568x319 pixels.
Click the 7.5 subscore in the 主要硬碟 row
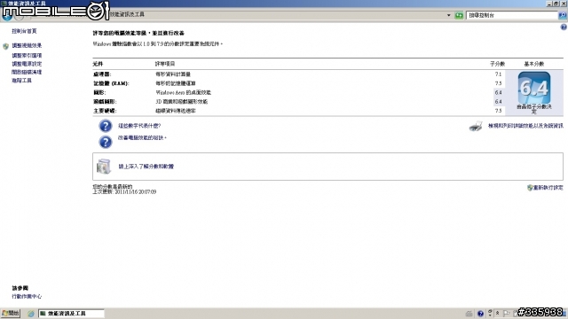point(498,111)
